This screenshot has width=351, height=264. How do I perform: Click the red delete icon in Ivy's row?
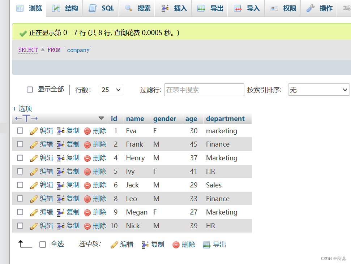click(87, 172)
